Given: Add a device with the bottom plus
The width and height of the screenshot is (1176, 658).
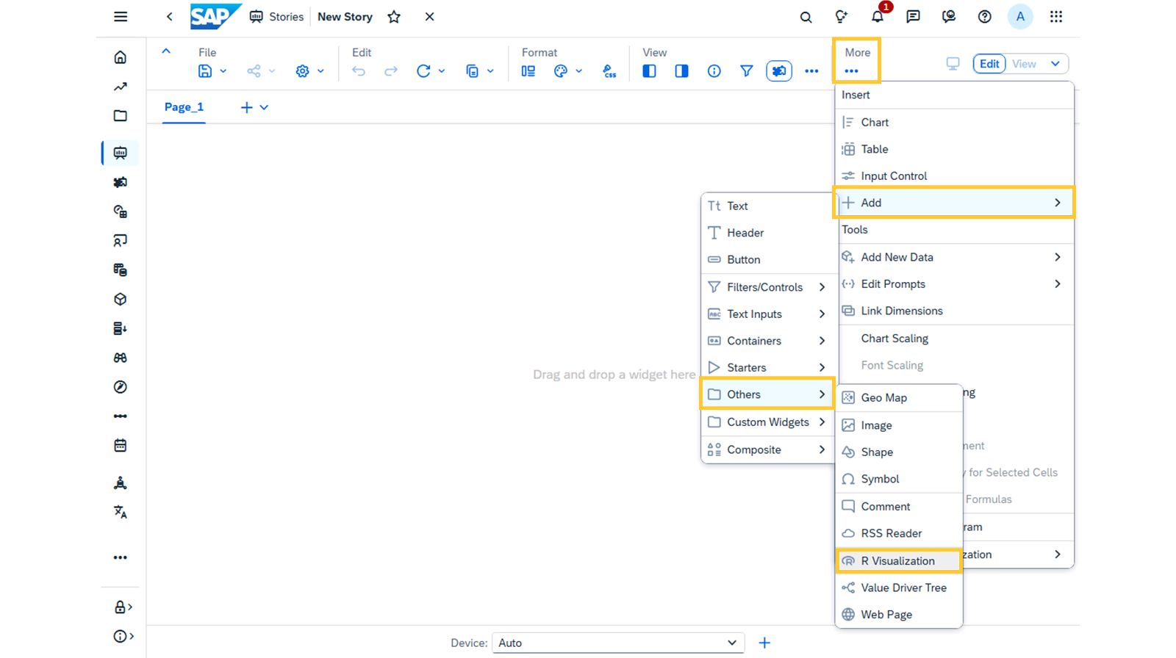Looking at the screenshot, I should click(764, 643).
